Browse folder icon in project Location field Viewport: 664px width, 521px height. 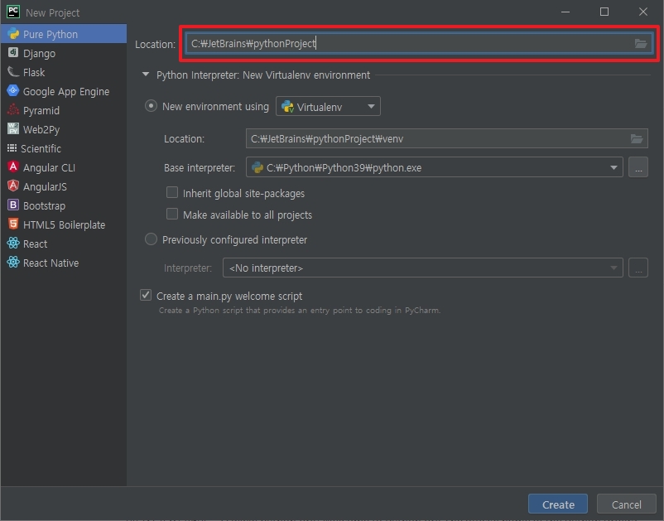[x=640, y=44]
